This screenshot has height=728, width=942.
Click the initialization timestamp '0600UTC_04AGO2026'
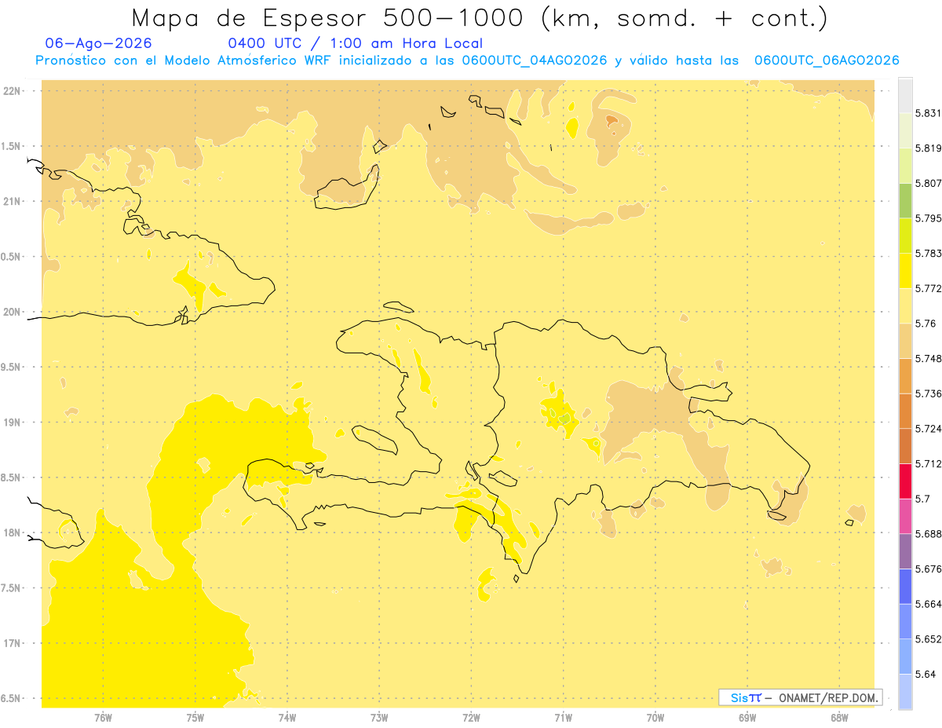[x=535, y=60]
